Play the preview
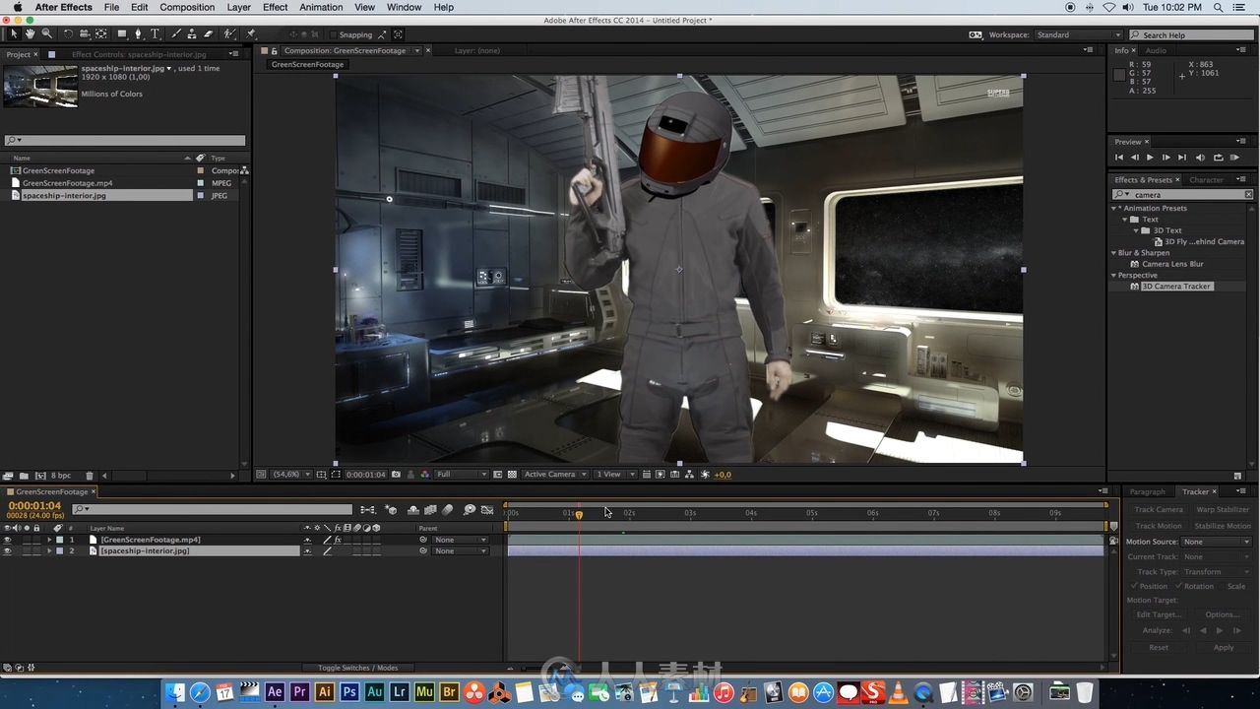The width and height of the screenshot is (1260, 709). (x=1150, y=158)
